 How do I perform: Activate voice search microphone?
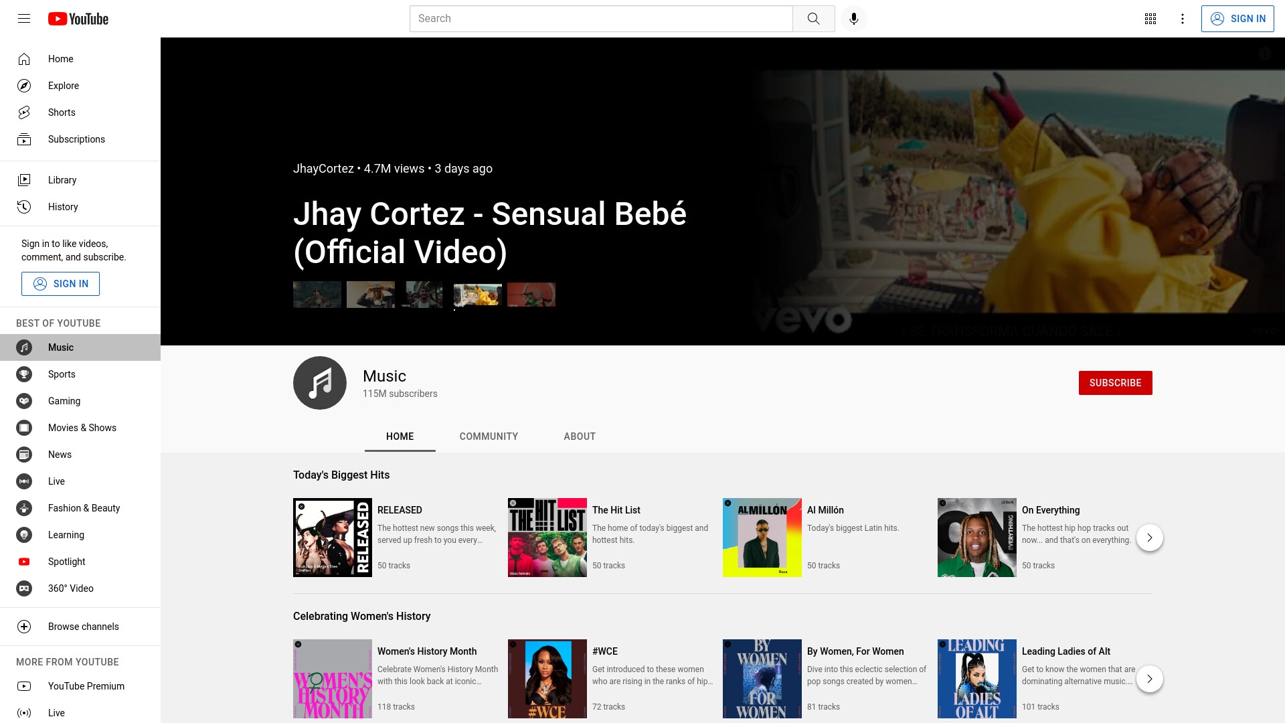[x=853, y=19]
